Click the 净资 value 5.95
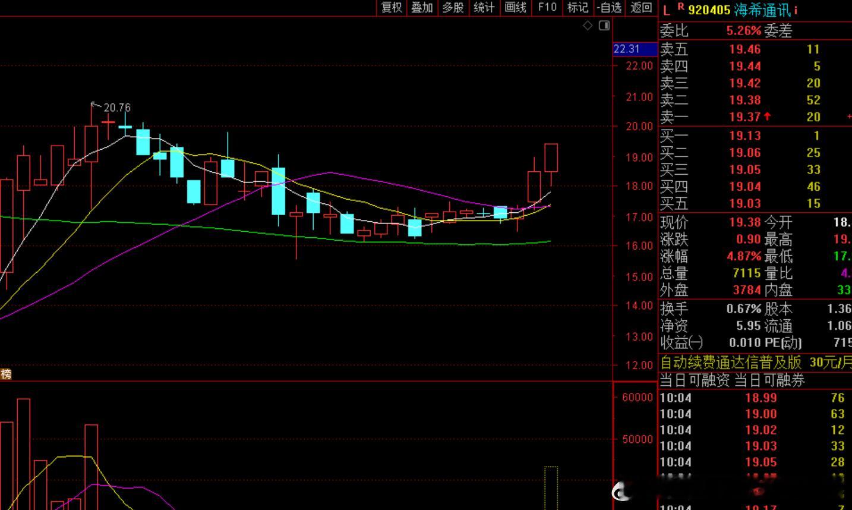This screenshot has height=510, width=852. (749, 326)
